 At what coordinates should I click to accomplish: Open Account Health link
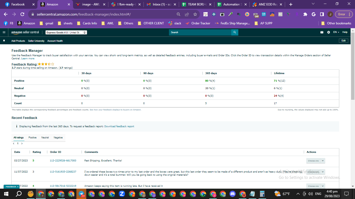click(55, 41)
